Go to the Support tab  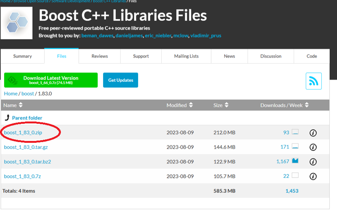(141, 56)
